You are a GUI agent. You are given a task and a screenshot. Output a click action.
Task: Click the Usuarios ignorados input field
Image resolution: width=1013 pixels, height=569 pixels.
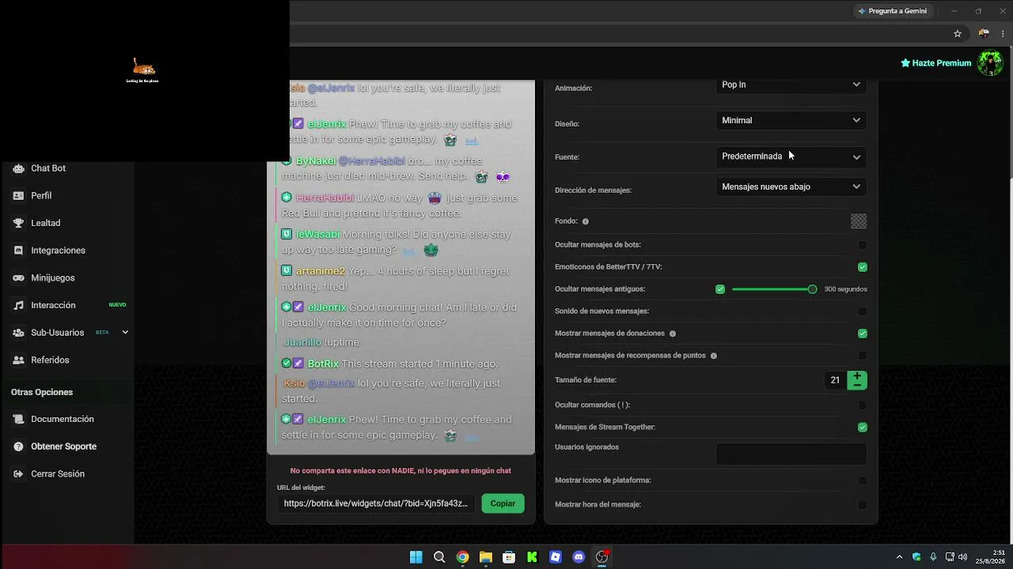(x=791, y=454)
